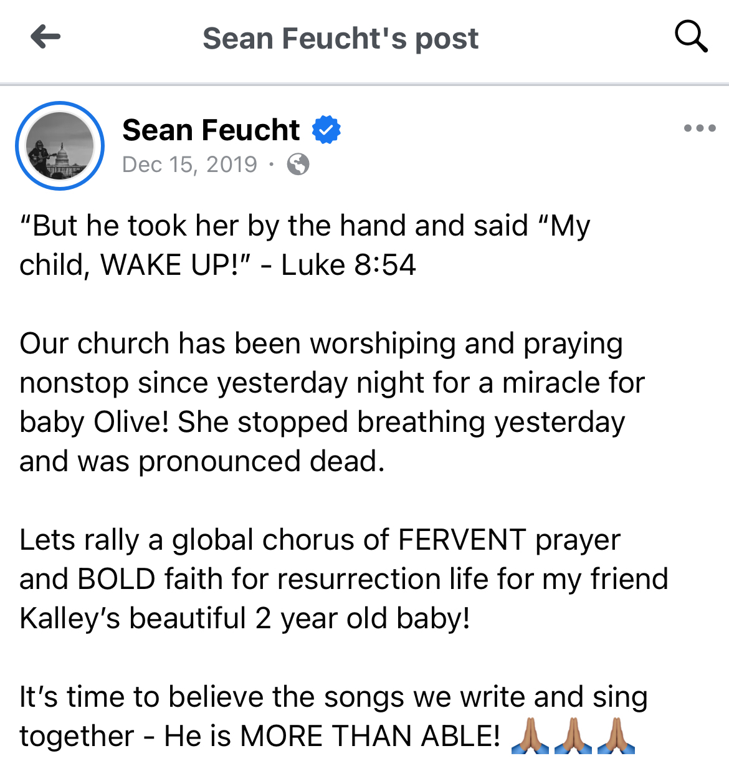Tap the back arrow
729x766 pixels.
45,37
